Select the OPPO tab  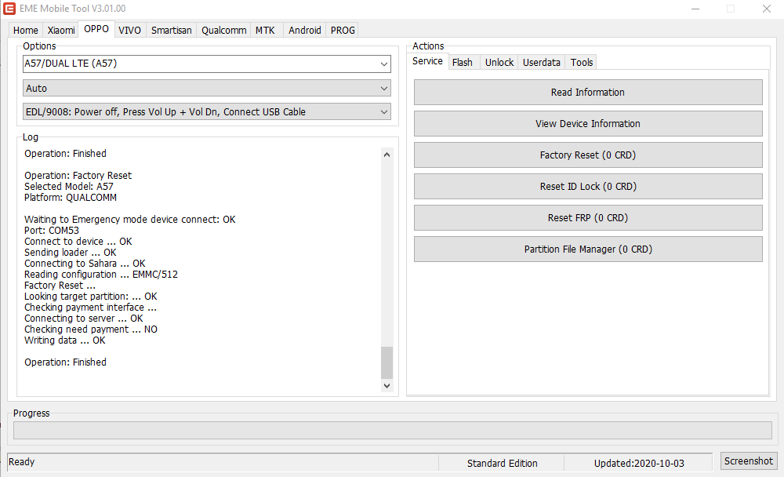(x=96, y=29)
